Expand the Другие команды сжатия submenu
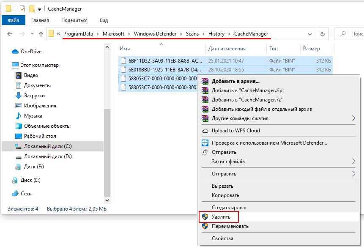The width and height of the screenshot is (364, 252). point(353,118)
